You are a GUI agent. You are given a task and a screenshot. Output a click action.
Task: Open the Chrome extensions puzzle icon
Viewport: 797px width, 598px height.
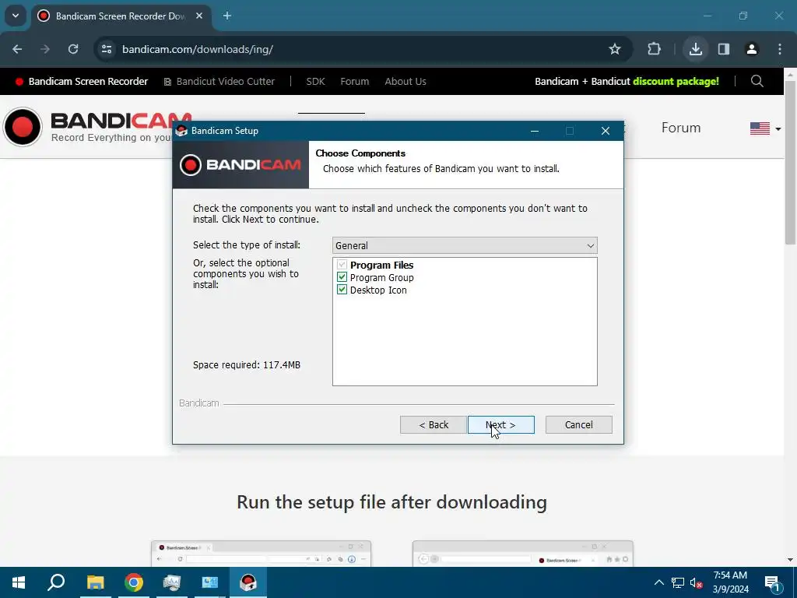(x=654, y=49)
